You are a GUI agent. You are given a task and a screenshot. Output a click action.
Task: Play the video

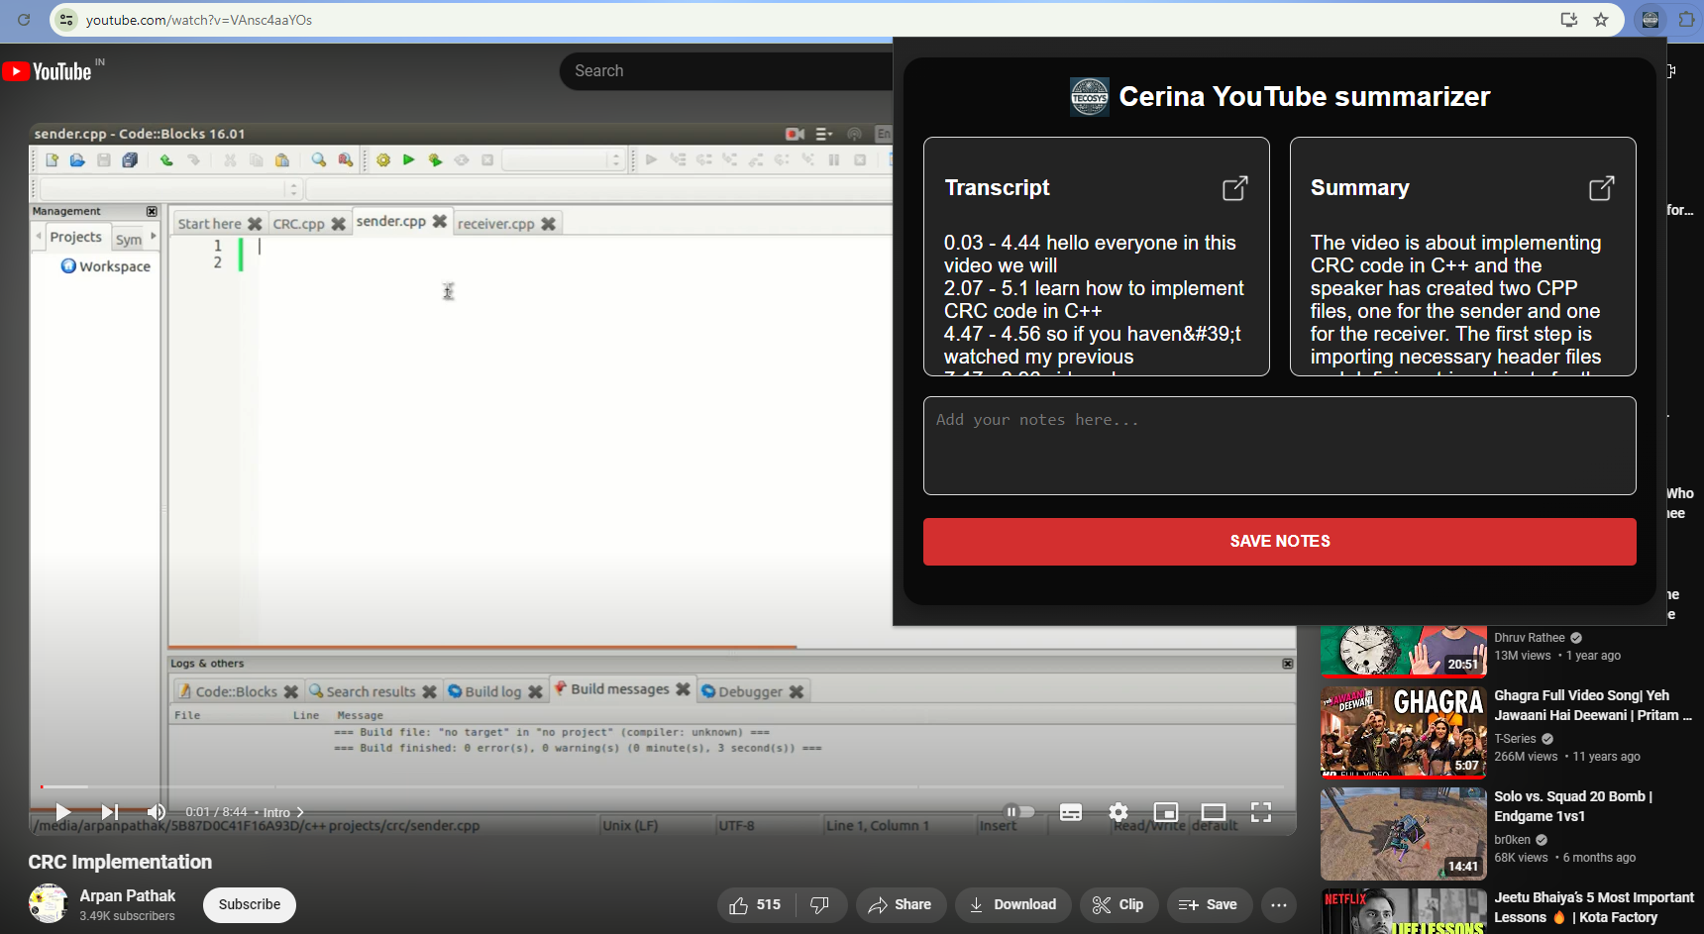62,812
